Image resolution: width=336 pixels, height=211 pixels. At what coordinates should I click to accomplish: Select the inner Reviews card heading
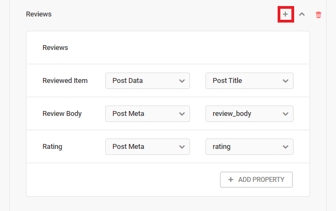coord(55,48)
